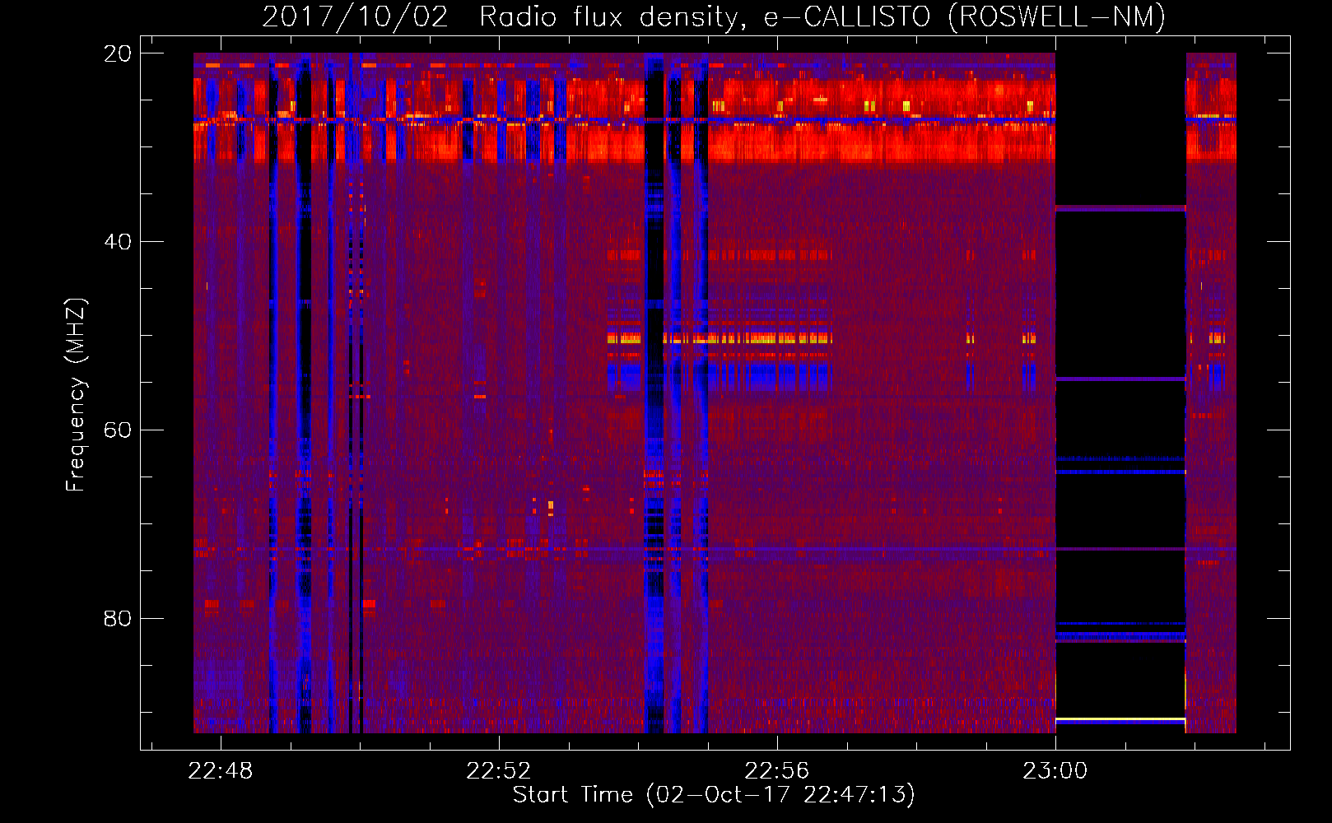Click the 60 MHz frequency tick label

click(x=118, y=430)
